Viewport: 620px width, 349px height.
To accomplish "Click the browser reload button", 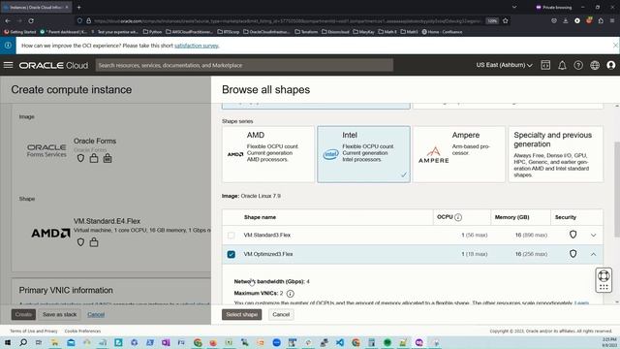I will [x=31, y=20].
